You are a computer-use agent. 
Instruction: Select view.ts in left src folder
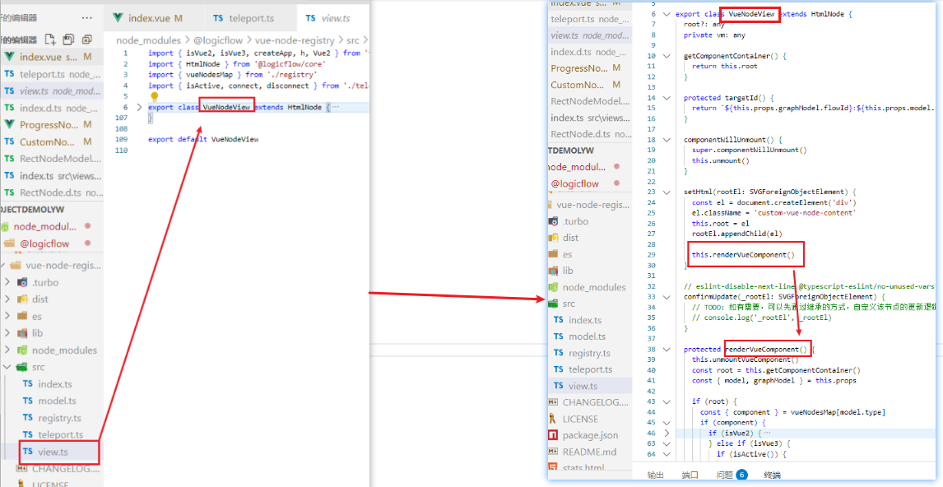53,452
